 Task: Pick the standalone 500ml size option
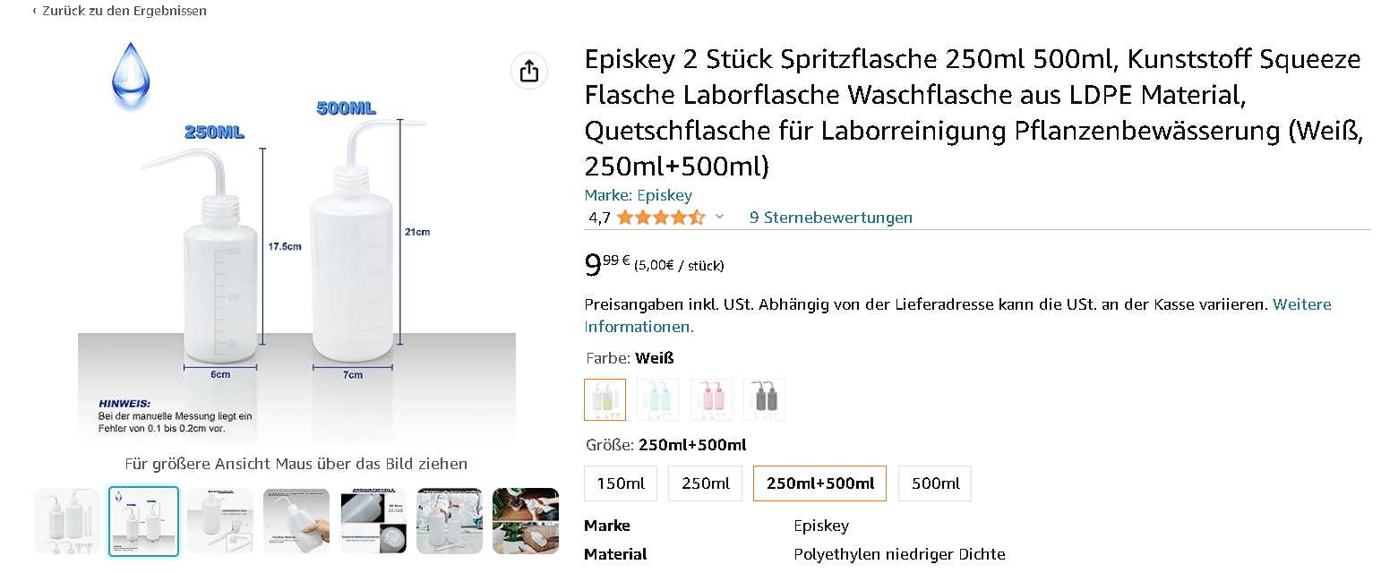[935, 483]
